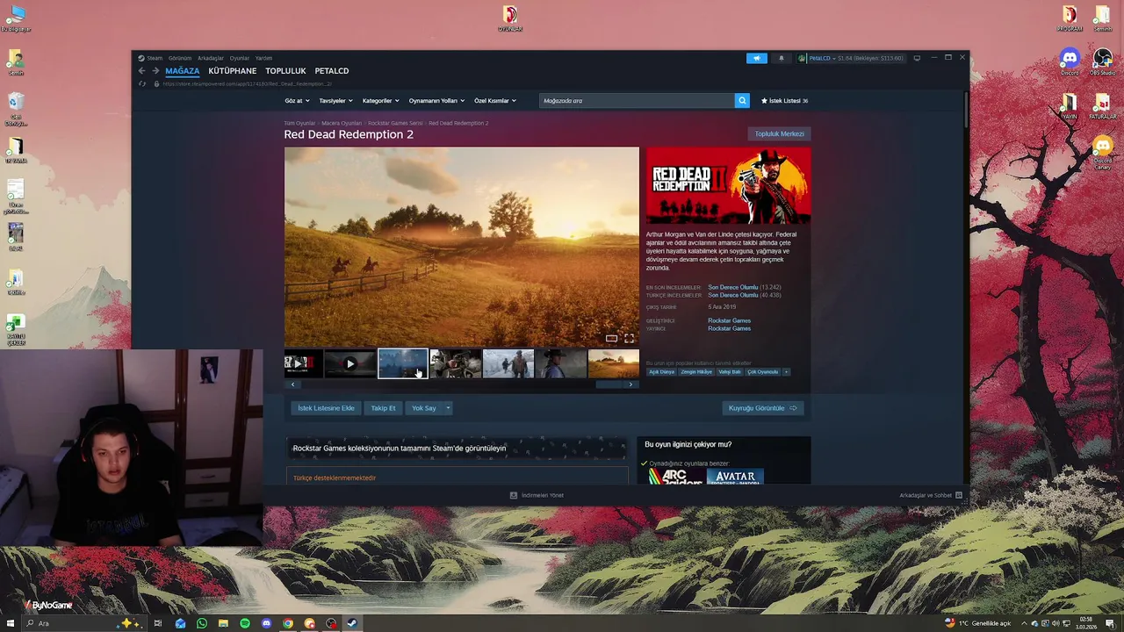Toggle fullscreen on the screenshot viewer
This screenshot has width=1124, height=632.
pyautogui.click(x=629, y=338)
